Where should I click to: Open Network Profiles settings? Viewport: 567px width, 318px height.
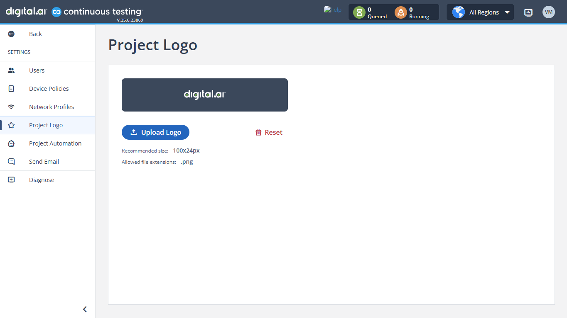pos(47,107)
